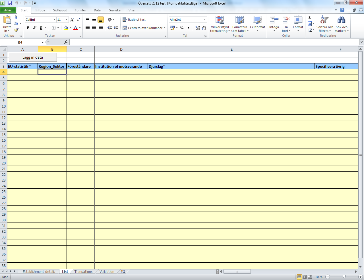
Task: Increase font size with large A icon
Action: [72, 20]
